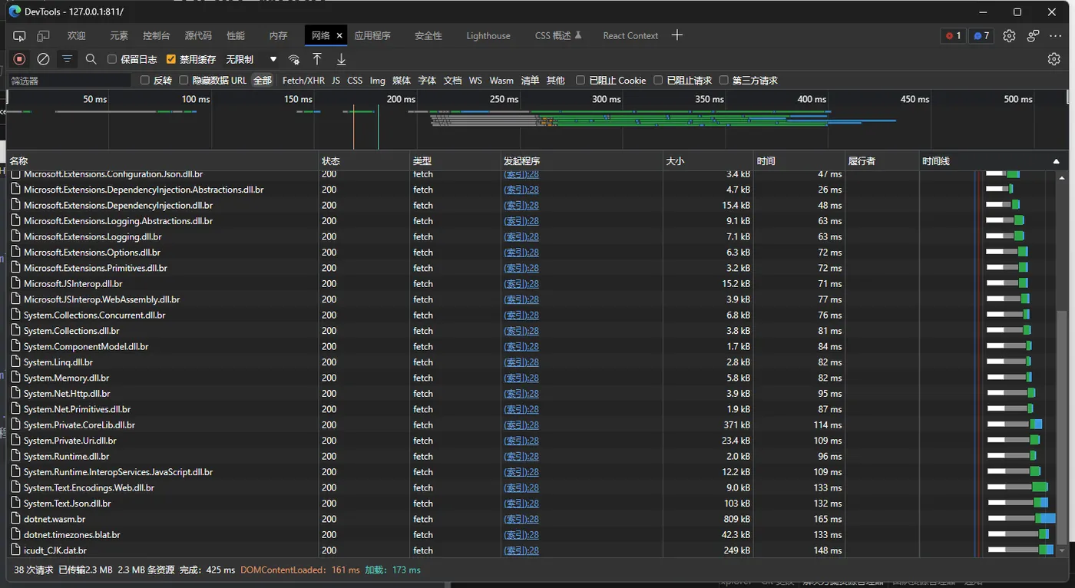Image resolution: width=1075 pixels, height=588 pixels.
Task: Select System.Net.Http.dll.br request
Action: tap(67, 394)
